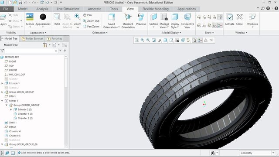Click the New file icon in quick access

[10, 3]
